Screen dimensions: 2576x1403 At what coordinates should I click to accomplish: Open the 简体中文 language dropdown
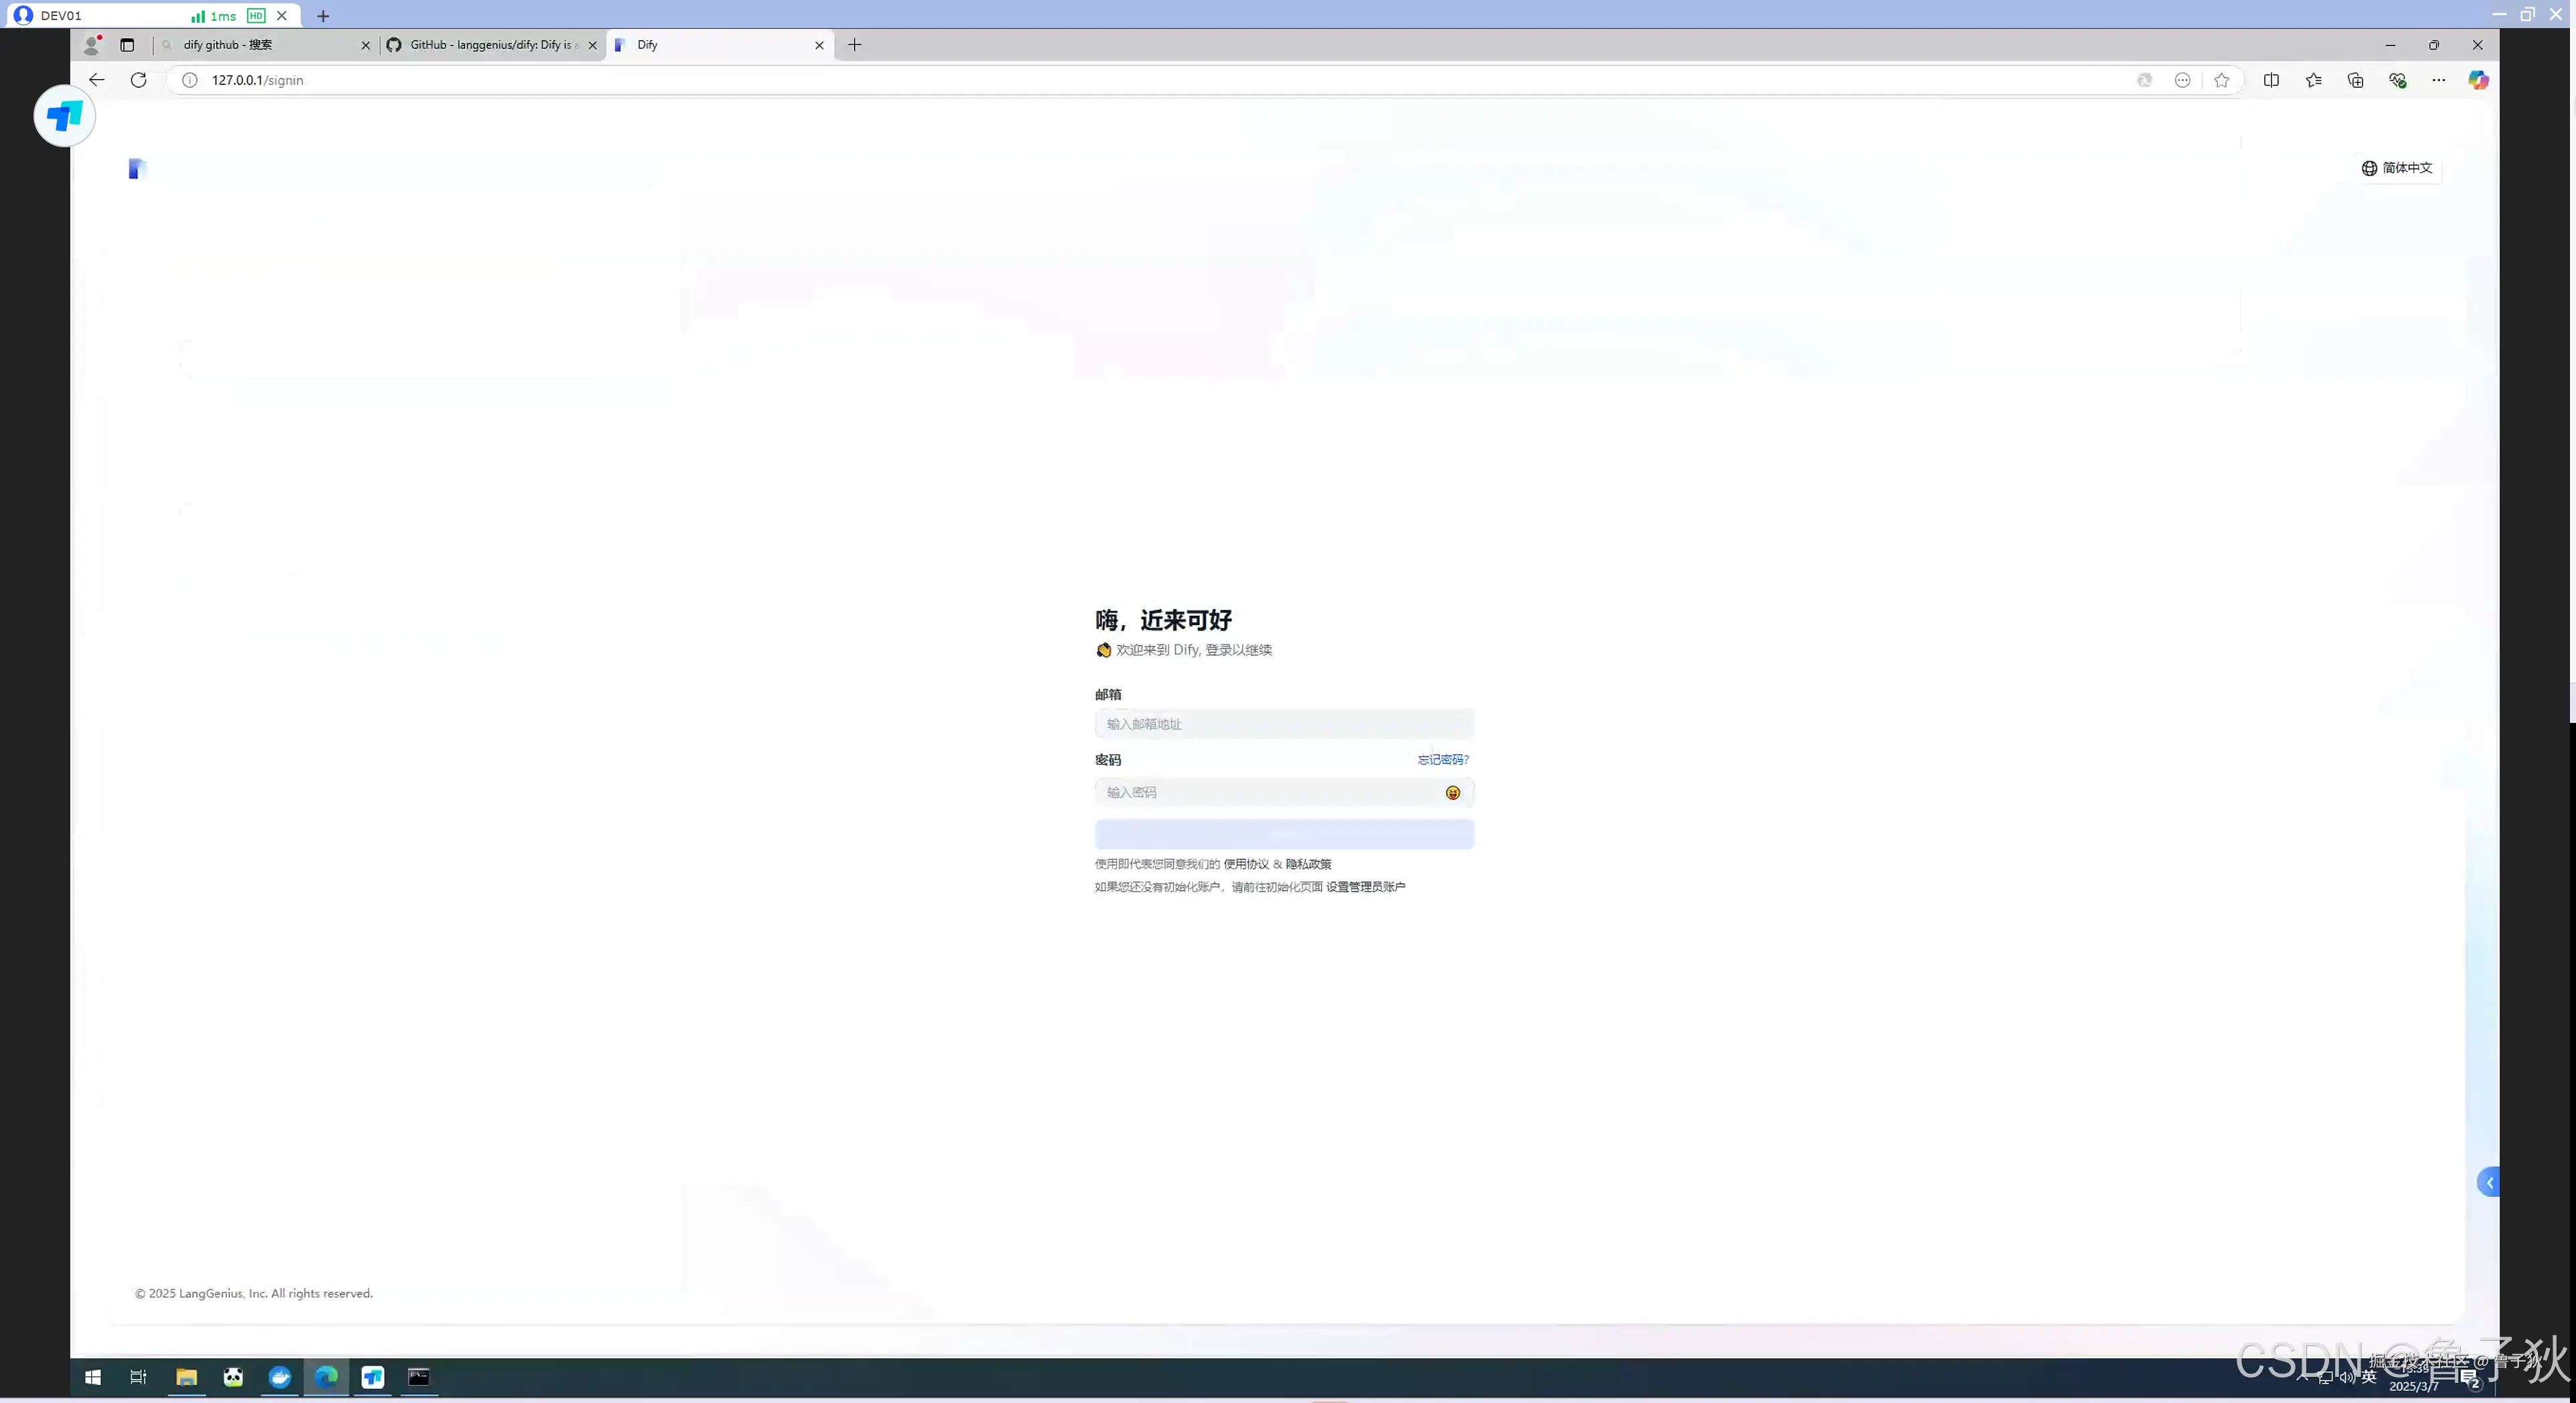click(x=2397, y=168)
